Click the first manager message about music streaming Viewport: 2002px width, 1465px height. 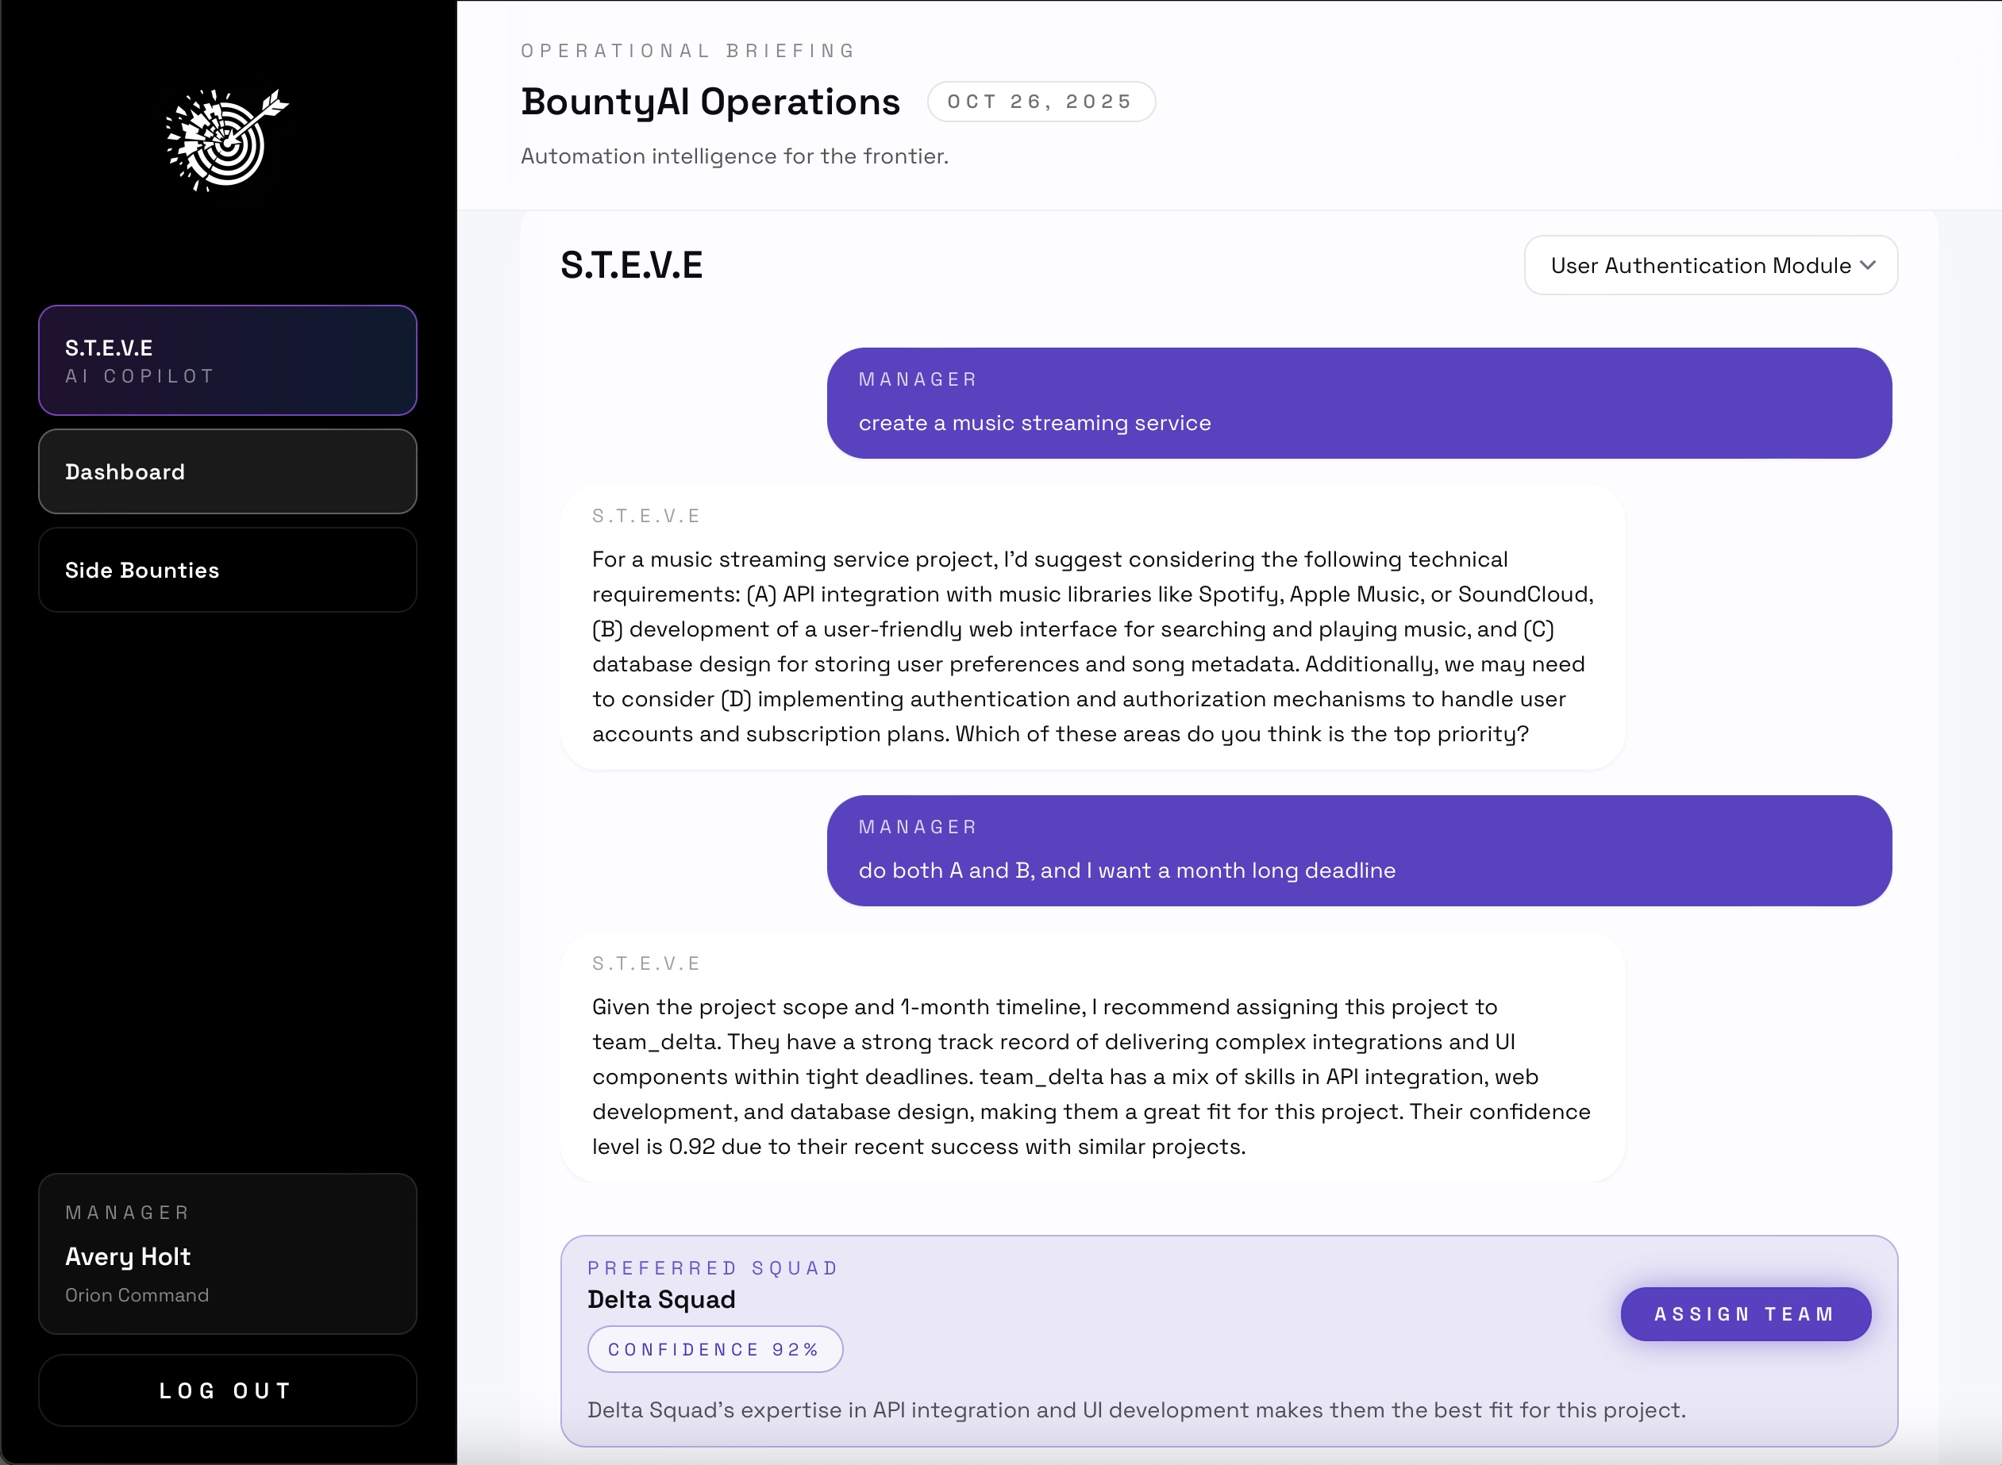coord(1358,403)
